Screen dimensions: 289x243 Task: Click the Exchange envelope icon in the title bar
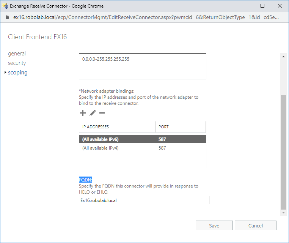point(5,6)
